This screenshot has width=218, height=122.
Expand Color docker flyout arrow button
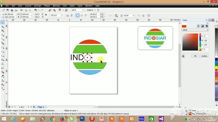click(x=207, y=23)
